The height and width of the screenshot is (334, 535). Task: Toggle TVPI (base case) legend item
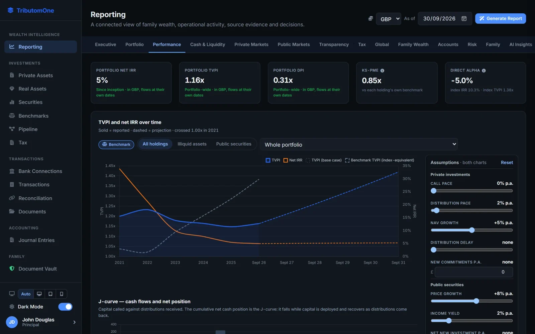pos(324,160)
